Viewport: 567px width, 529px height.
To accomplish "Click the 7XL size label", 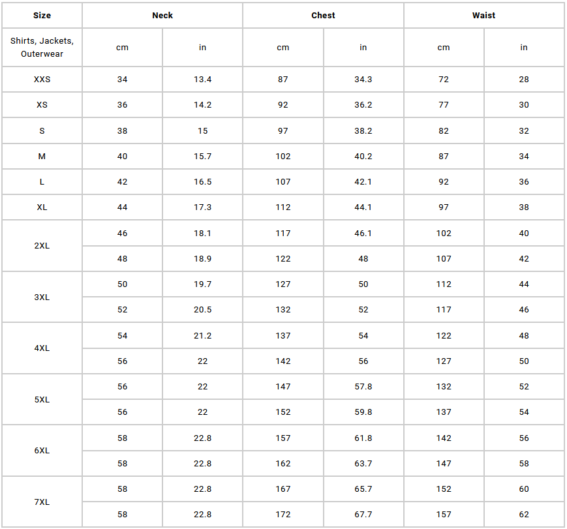I will point(42,502).
